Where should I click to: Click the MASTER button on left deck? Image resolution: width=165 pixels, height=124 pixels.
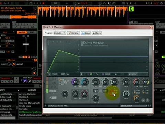pos(22,32)
